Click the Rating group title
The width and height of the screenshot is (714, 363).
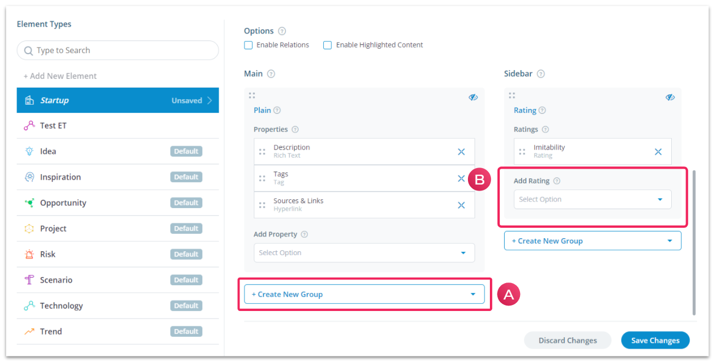525,110
